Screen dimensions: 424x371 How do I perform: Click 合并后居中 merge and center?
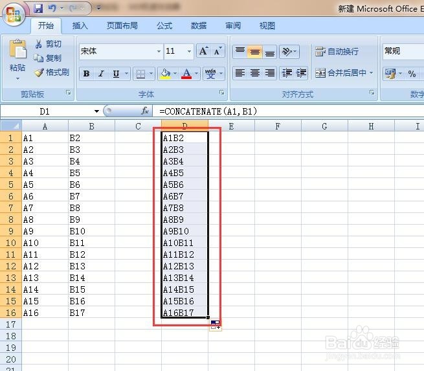tap(340, 73)
